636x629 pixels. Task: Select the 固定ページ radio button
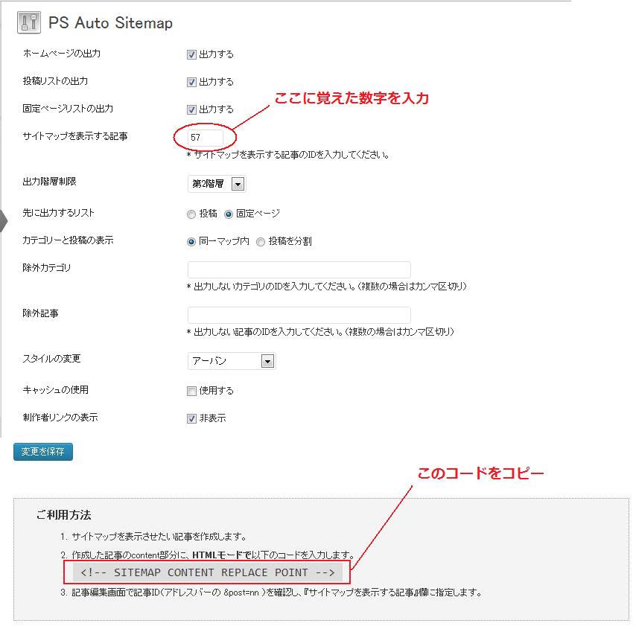(x=229, y=214)
